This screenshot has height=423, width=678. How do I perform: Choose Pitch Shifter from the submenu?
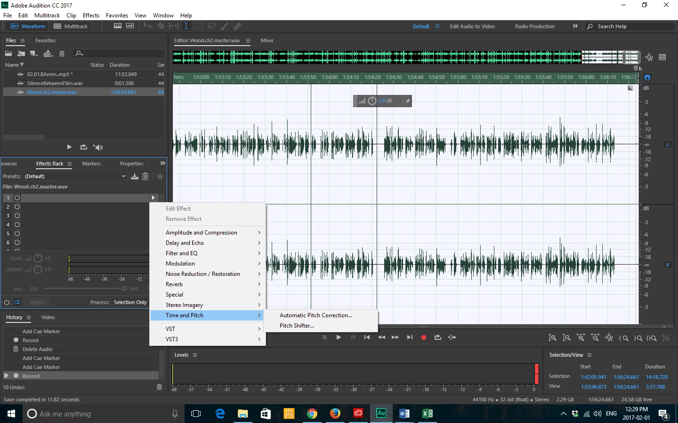(x=297, y=326)
